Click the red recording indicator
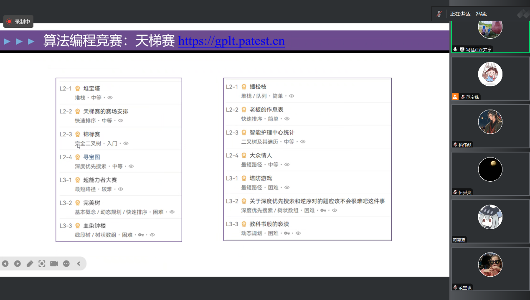Screen dimensions: 530x300 pos(9,22)
